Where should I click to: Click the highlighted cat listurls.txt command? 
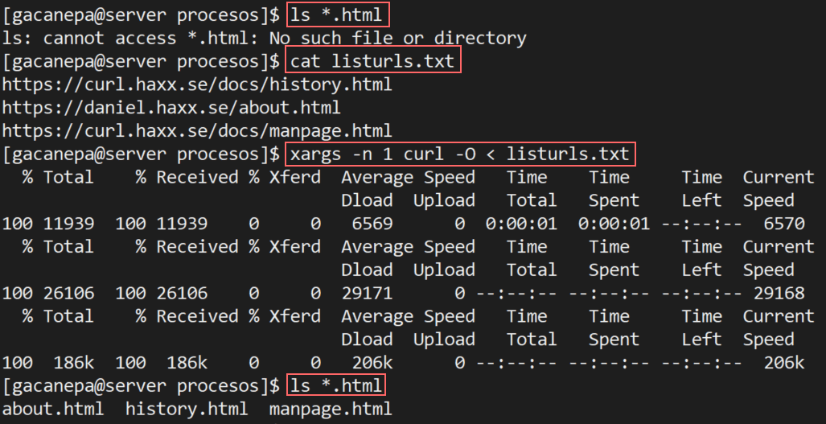click(373, 60)
